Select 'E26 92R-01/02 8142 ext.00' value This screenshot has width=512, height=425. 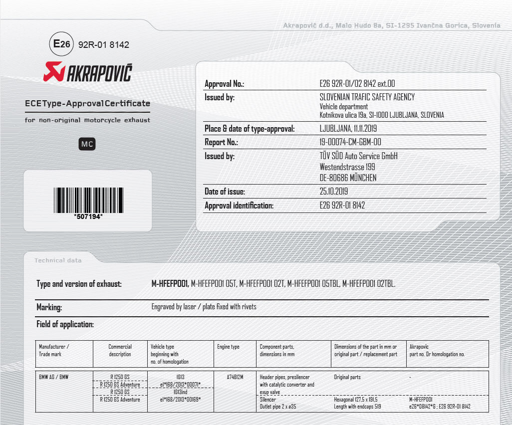357,84
